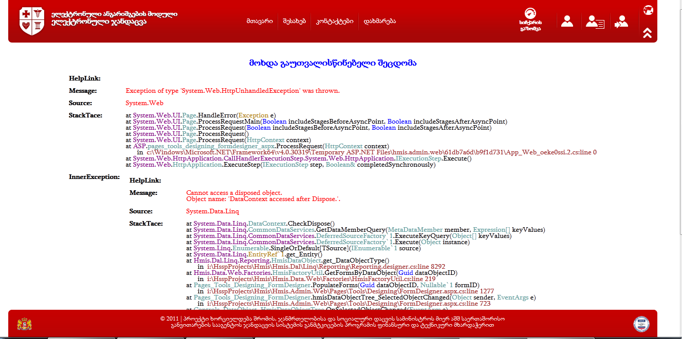Click the blue error heading text
682x339 pixels.
point(333,63)
